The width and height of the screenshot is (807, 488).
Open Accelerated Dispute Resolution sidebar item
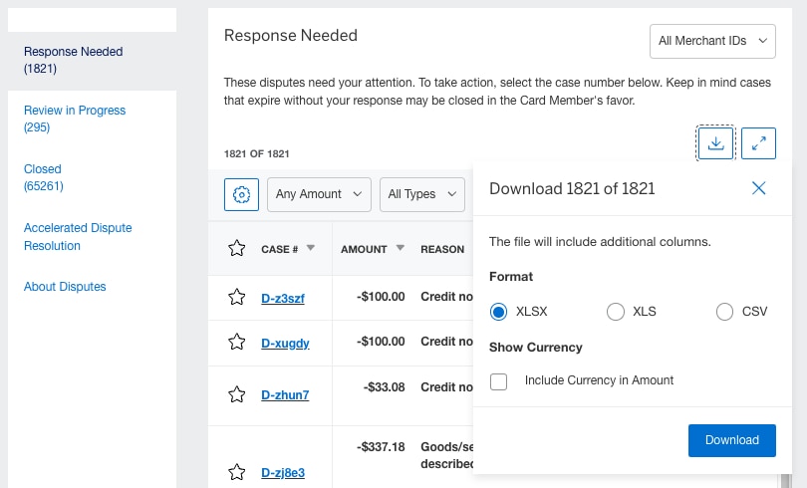pyautogui.click(x=78, y=237)
